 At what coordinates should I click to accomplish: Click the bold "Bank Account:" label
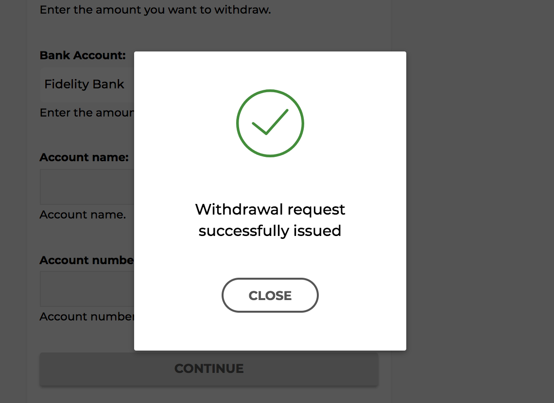[83, 55]
